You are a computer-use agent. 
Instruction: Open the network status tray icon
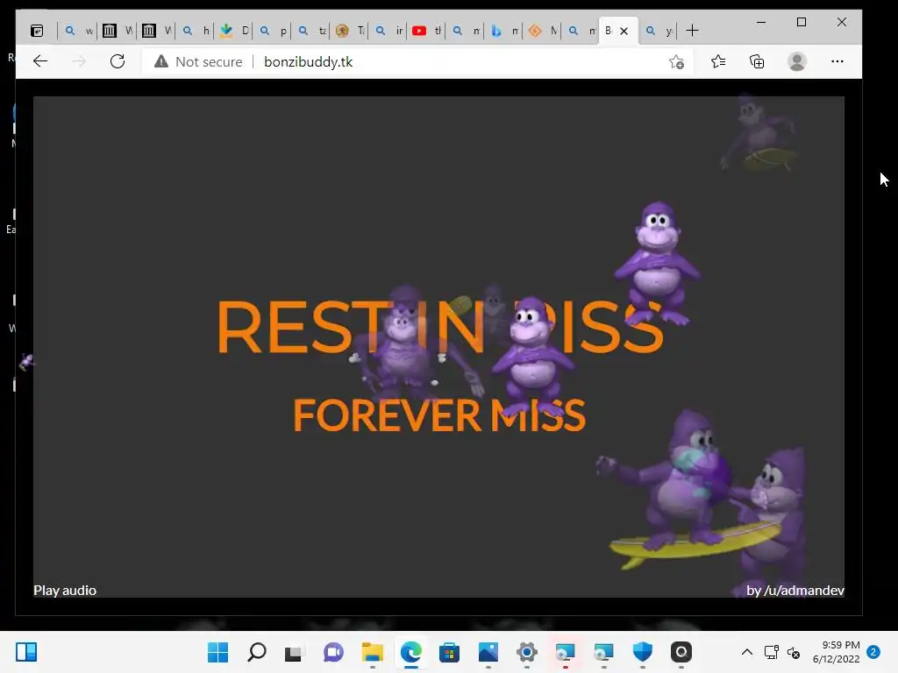[x=771, y=652]
